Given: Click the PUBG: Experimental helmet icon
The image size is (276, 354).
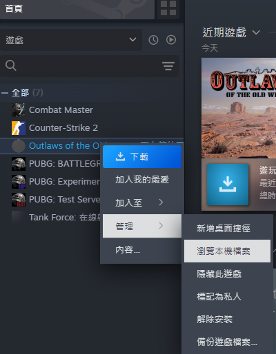Looking at the screenshot, I should (x=19, y=182).
